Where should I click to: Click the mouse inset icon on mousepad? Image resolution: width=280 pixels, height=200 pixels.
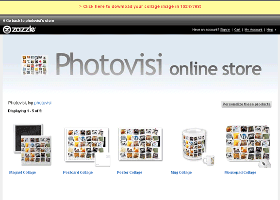pyautogui.click(x=264, y=163)
